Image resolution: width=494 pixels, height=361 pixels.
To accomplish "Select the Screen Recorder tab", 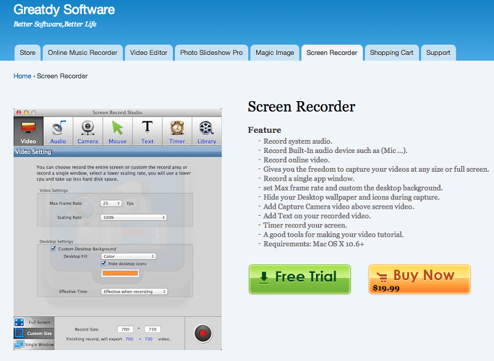I will [x=332, y=53].
